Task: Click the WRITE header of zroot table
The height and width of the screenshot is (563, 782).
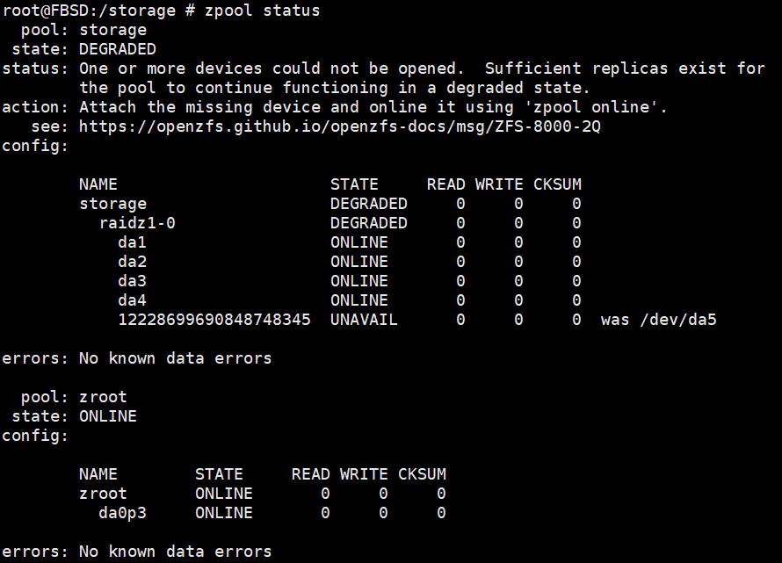Action: click(x=364, y=474)
